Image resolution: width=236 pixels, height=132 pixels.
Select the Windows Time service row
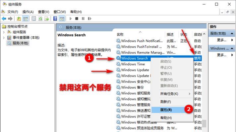click(133, 64)
